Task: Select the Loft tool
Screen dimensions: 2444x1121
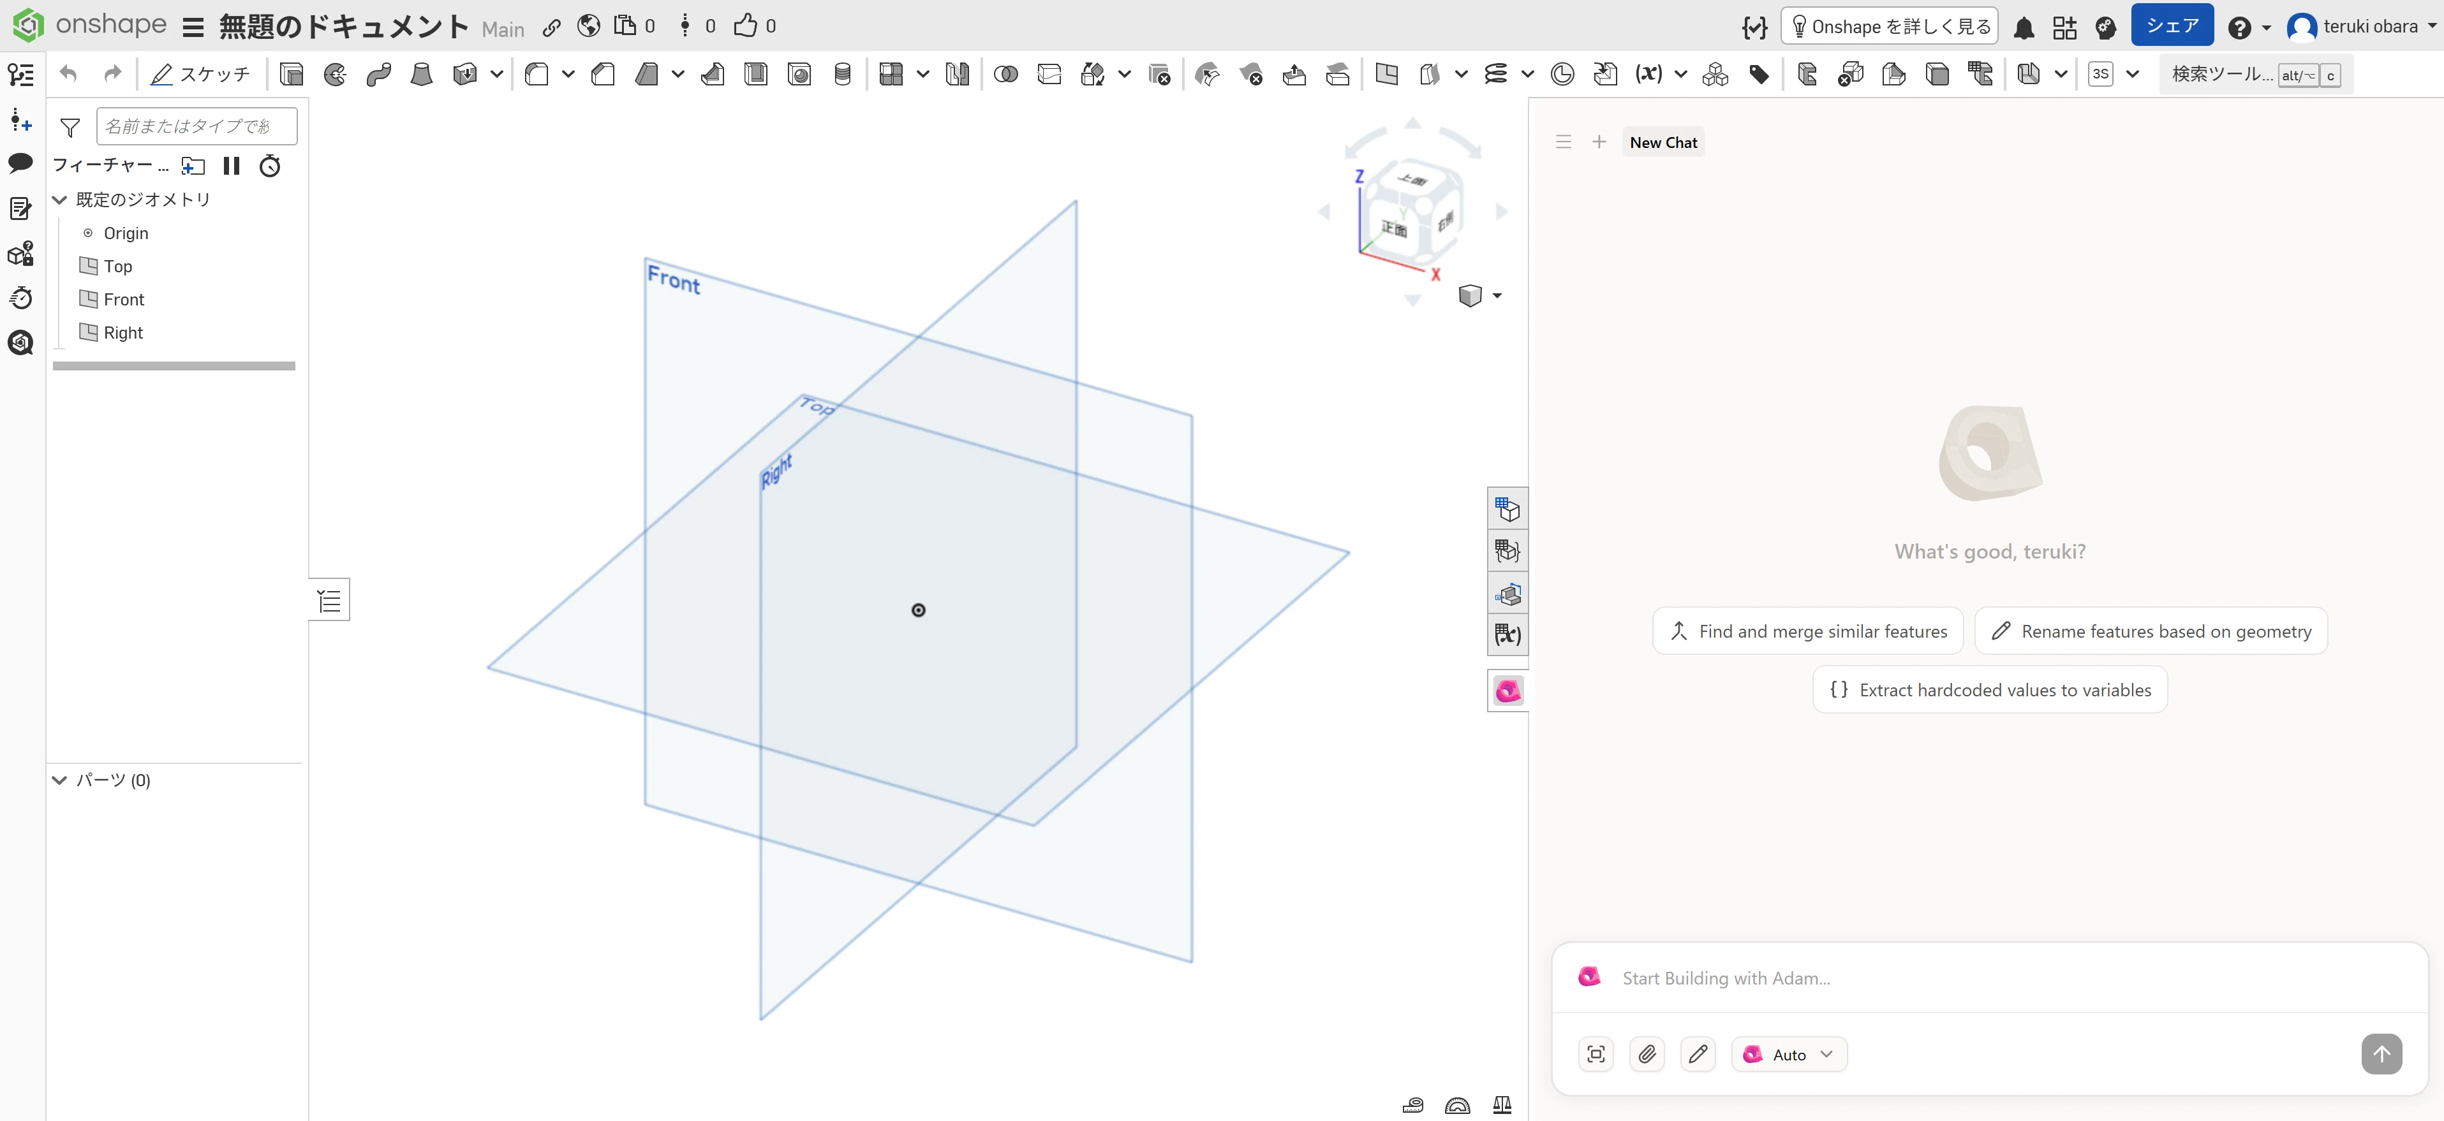Action: point(421,74)
